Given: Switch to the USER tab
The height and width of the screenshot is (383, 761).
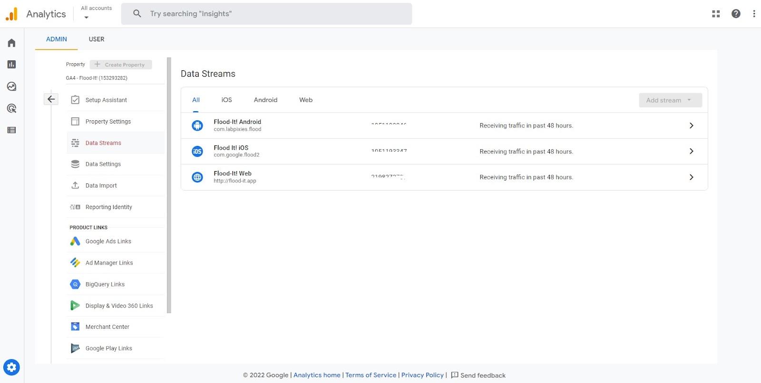Looking at the screenshot, I should tap(97, 39).
